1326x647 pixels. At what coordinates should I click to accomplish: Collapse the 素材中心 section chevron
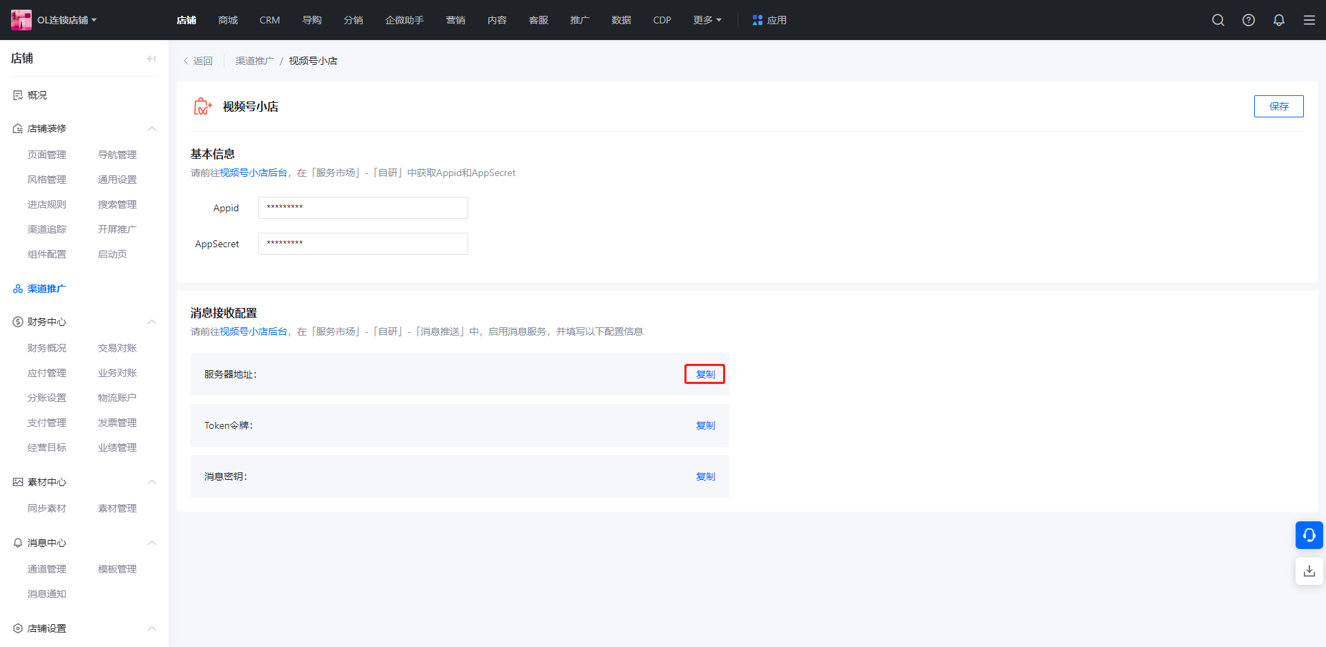pos(152,482)
